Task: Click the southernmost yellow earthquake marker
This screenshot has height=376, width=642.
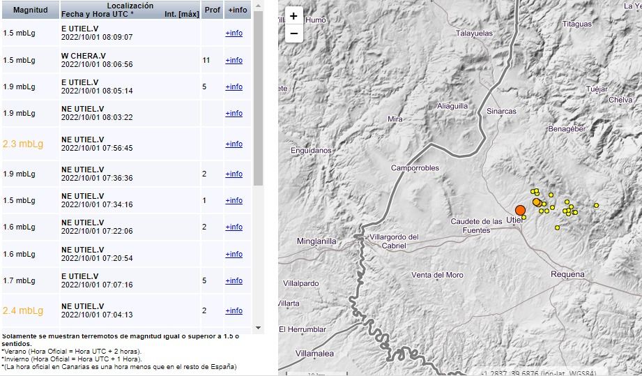Action: coord(557,227)
